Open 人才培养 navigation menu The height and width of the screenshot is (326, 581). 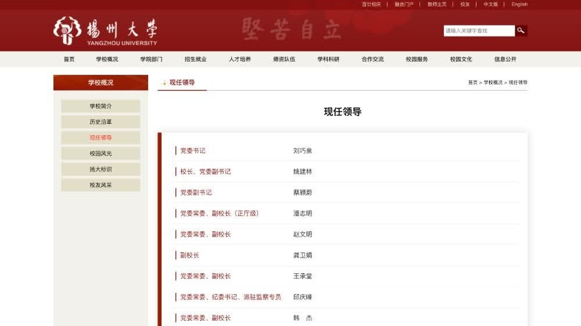click(x=240, y=59)
